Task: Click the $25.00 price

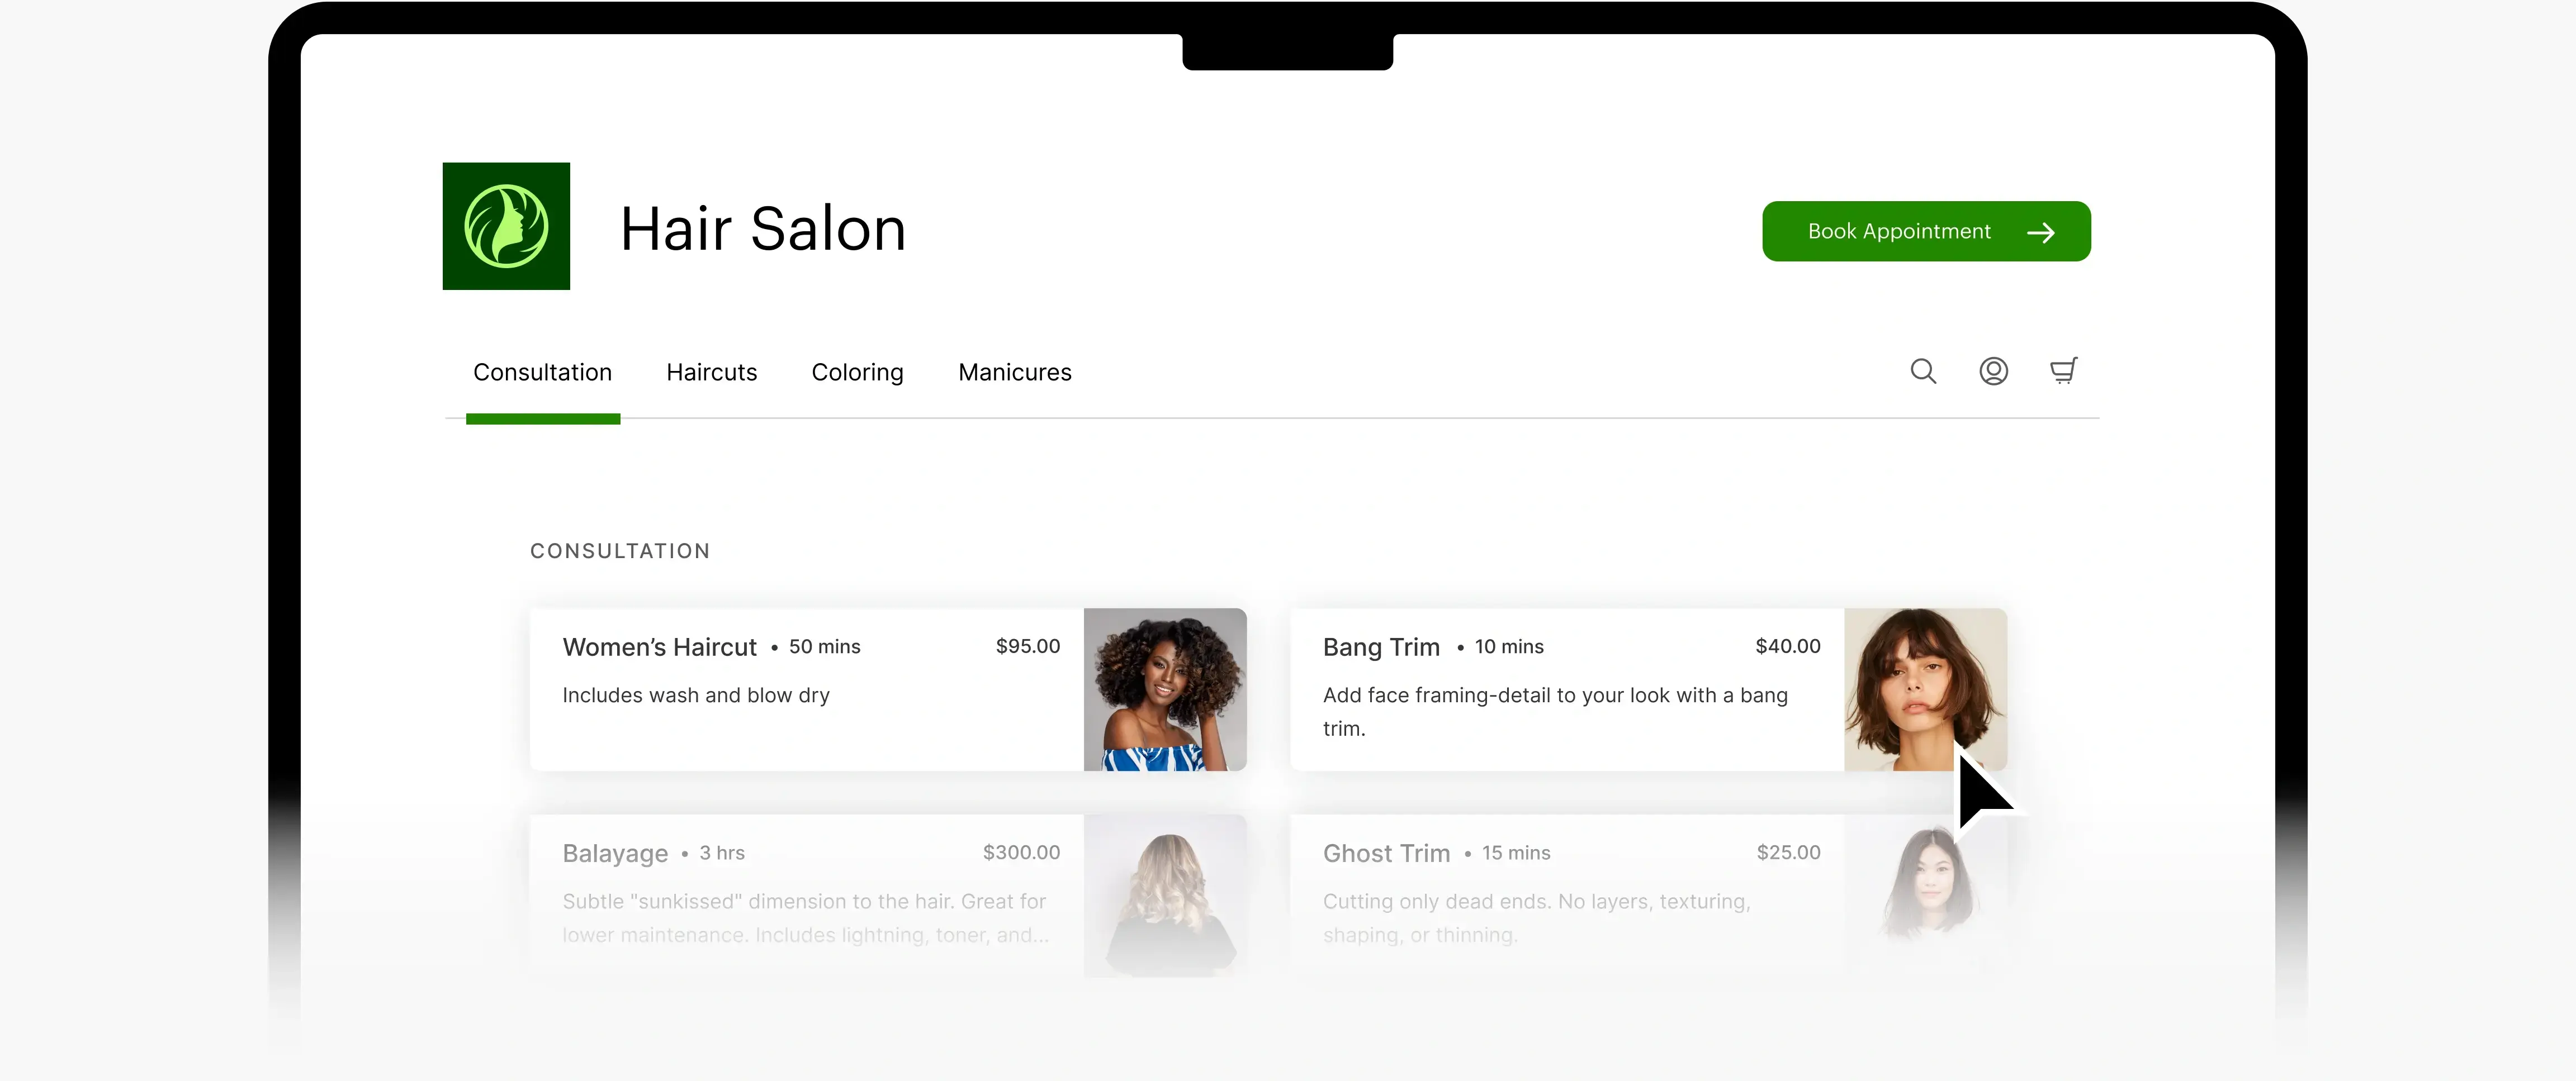Action: 1788,852
